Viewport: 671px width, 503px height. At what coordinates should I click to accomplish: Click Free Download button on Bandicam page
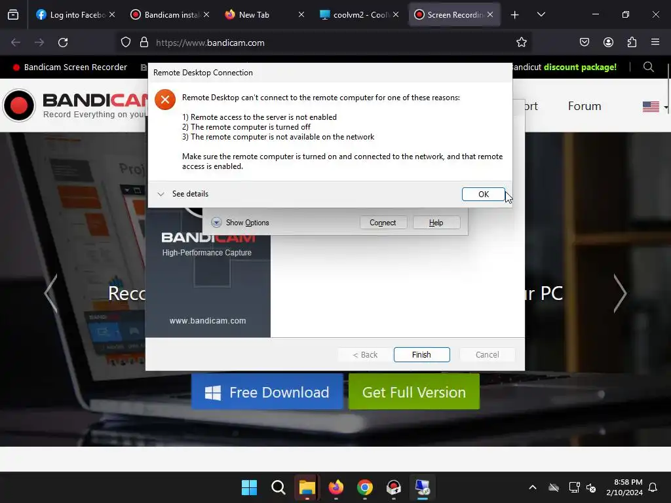pyautogui.click(x=267, y=392)
